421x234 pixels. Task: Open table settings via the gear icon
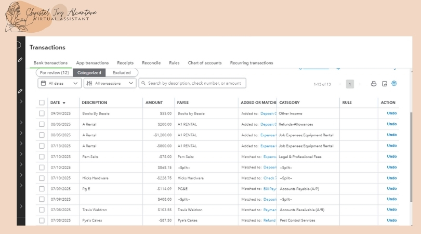coord(394,84)
